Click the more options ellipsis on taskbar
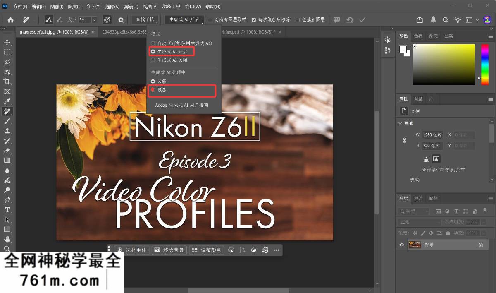This screenshot has height=293, width=496. tap(277, 250)
